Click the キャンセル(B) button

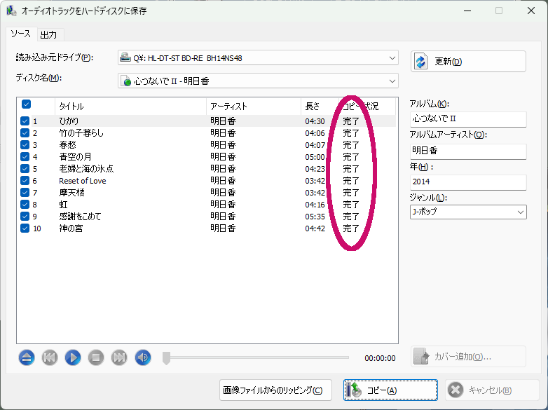492,390
